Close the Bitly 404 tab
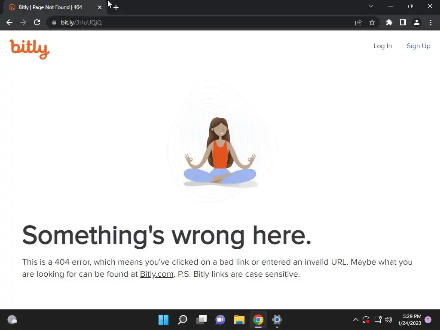440x330 pixels. pos(100,7)
